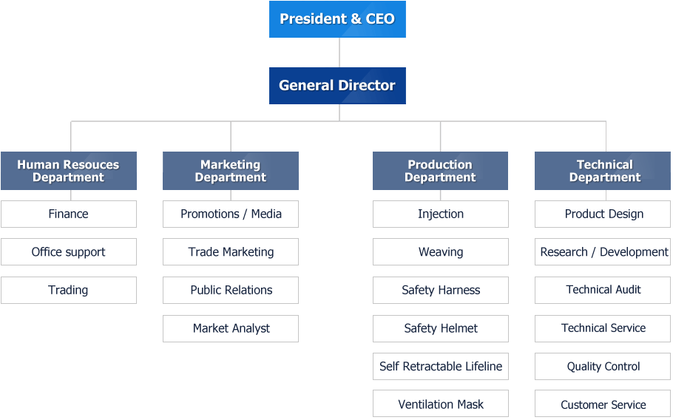The height and width of the screenshot is (420, 673).
Task: Click the Ventilation Mask box
Action: click(x=441, y=404)
